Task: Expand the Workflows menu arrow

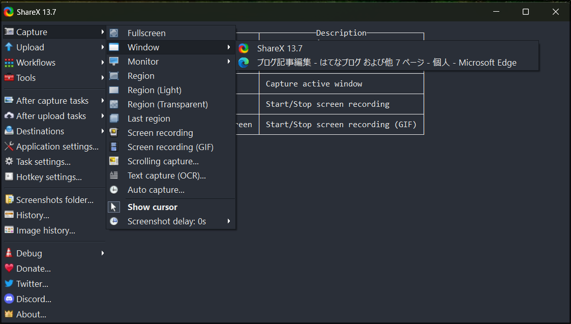Action: (x=103, y=63)
